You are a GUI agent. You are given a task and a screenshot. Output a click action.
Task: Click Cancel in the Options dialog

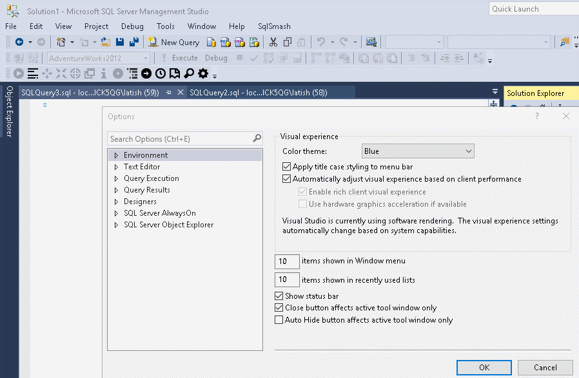545,367
